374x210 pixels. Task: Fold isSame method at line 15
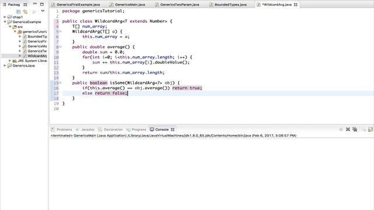click(x=60, y=83)
